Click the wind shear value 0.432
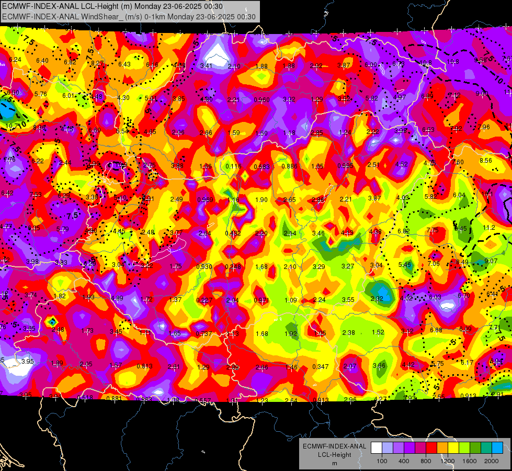The height and width of the screenshot is (471, 512). click(233, 233)
